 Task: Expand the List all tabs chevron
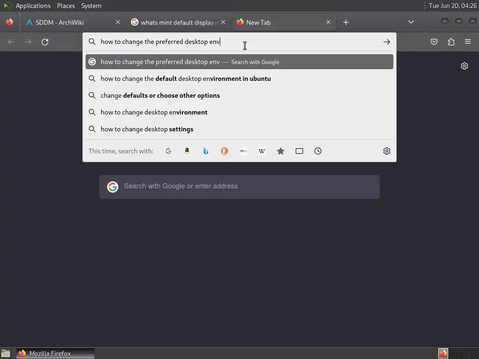411,22
